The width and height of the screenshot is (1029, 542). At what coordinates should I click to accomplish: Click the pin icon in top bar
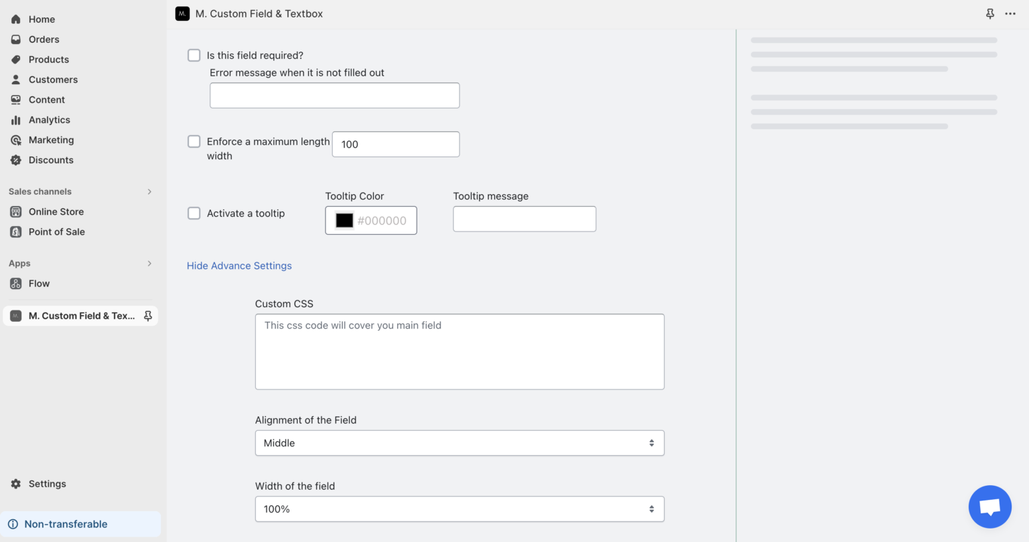click(990, 13)
